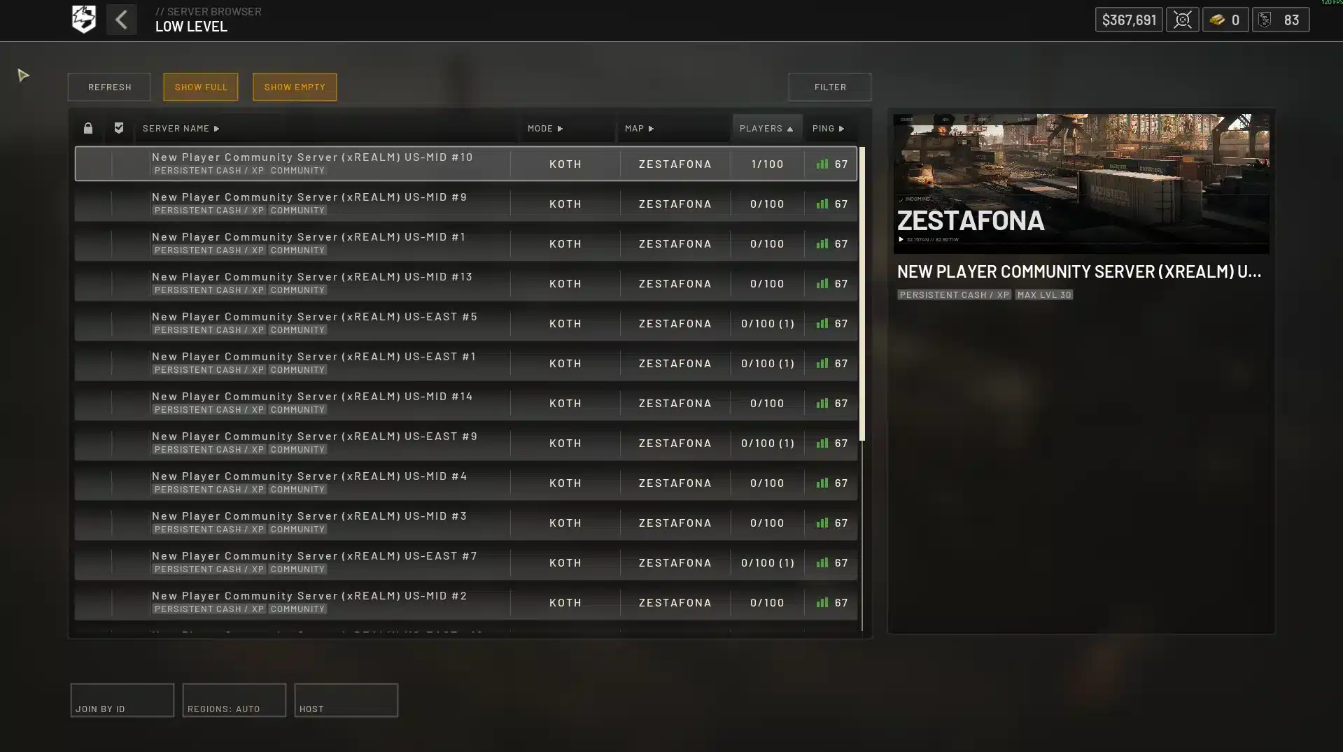Play the Zestafona map preview coordinates icon

tap(901, 239)
